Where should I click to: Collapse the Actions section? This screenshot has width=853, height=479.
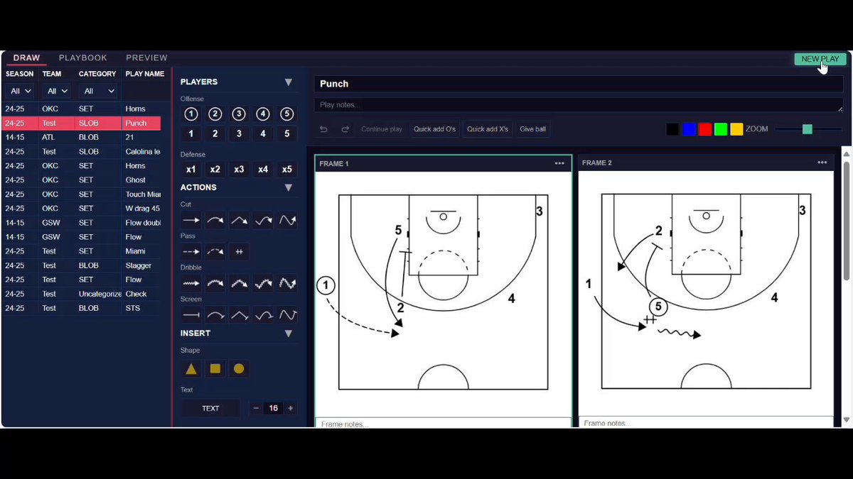[289, 188]
